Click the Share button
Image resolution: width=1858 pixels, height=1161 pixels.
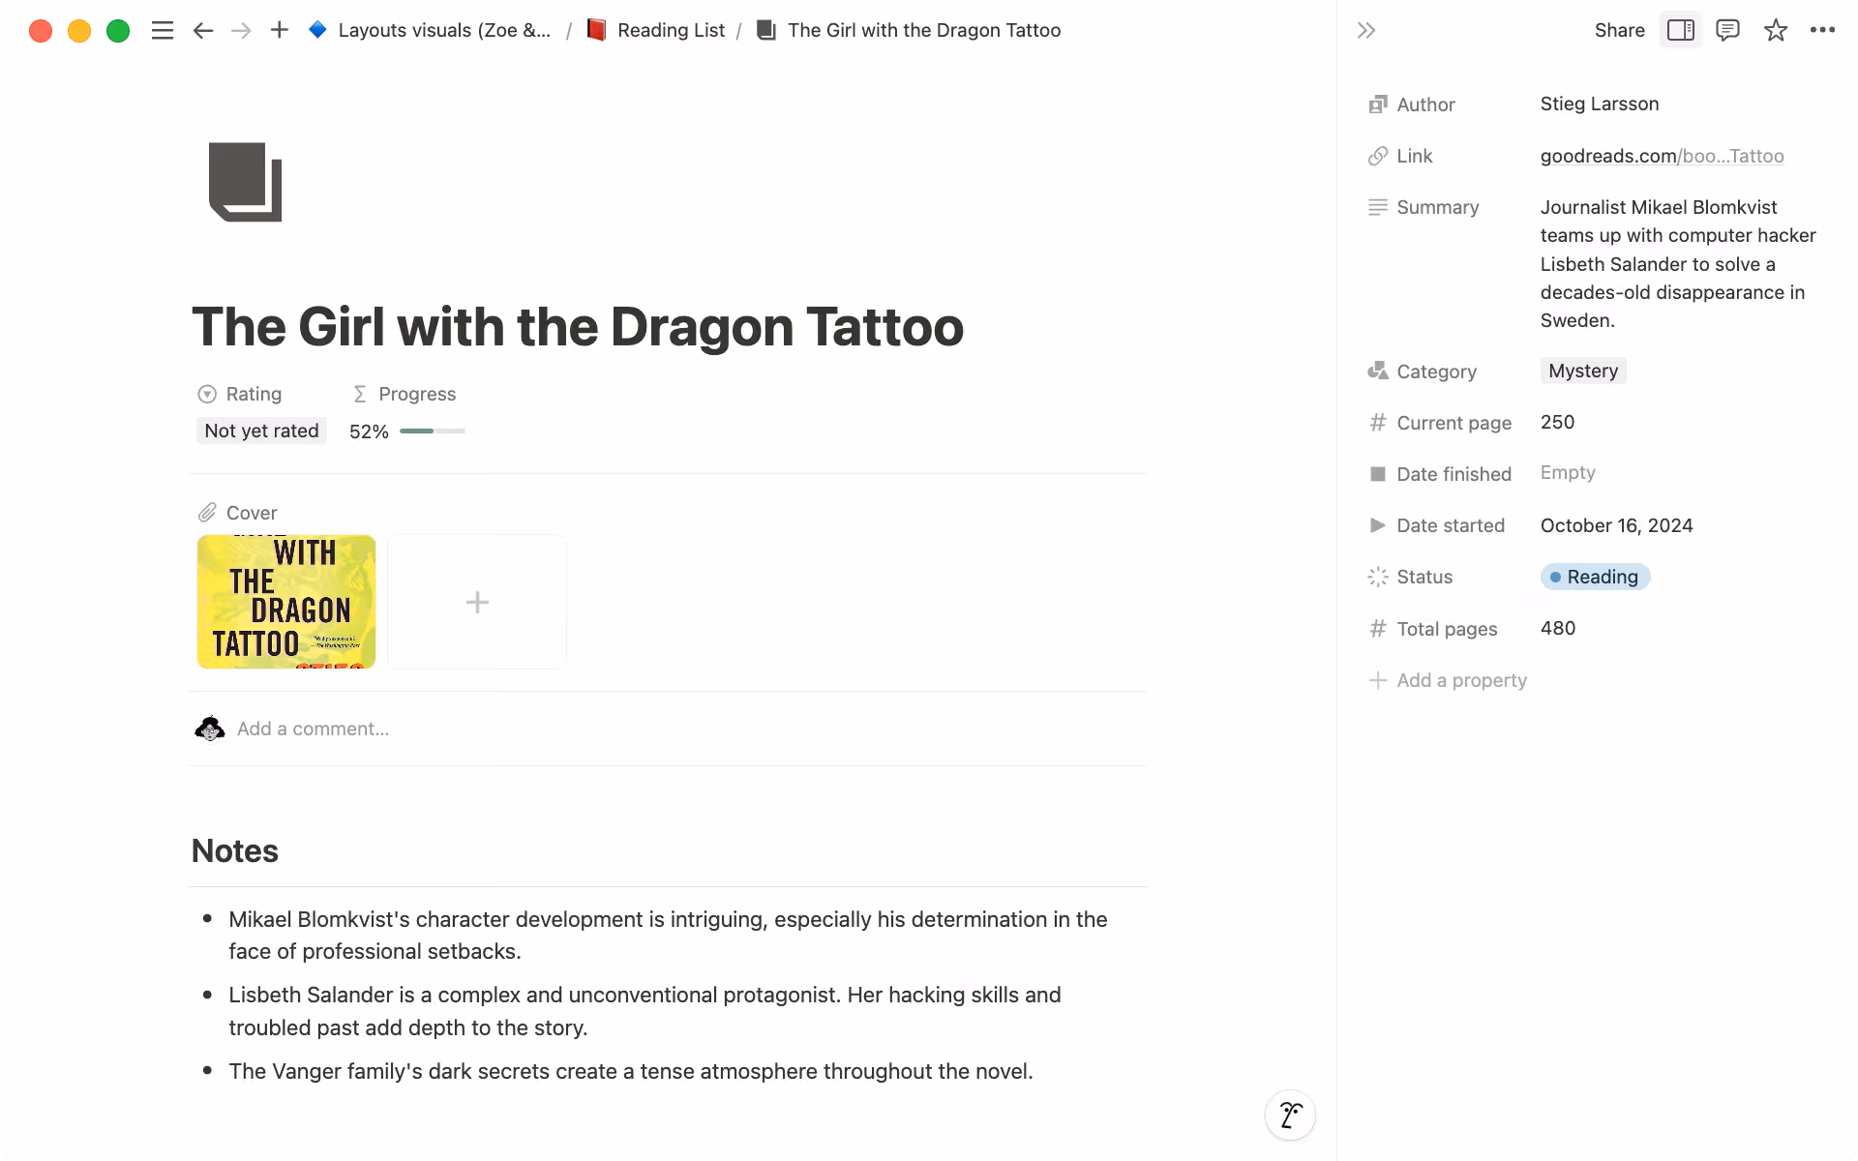(1619, 30)
